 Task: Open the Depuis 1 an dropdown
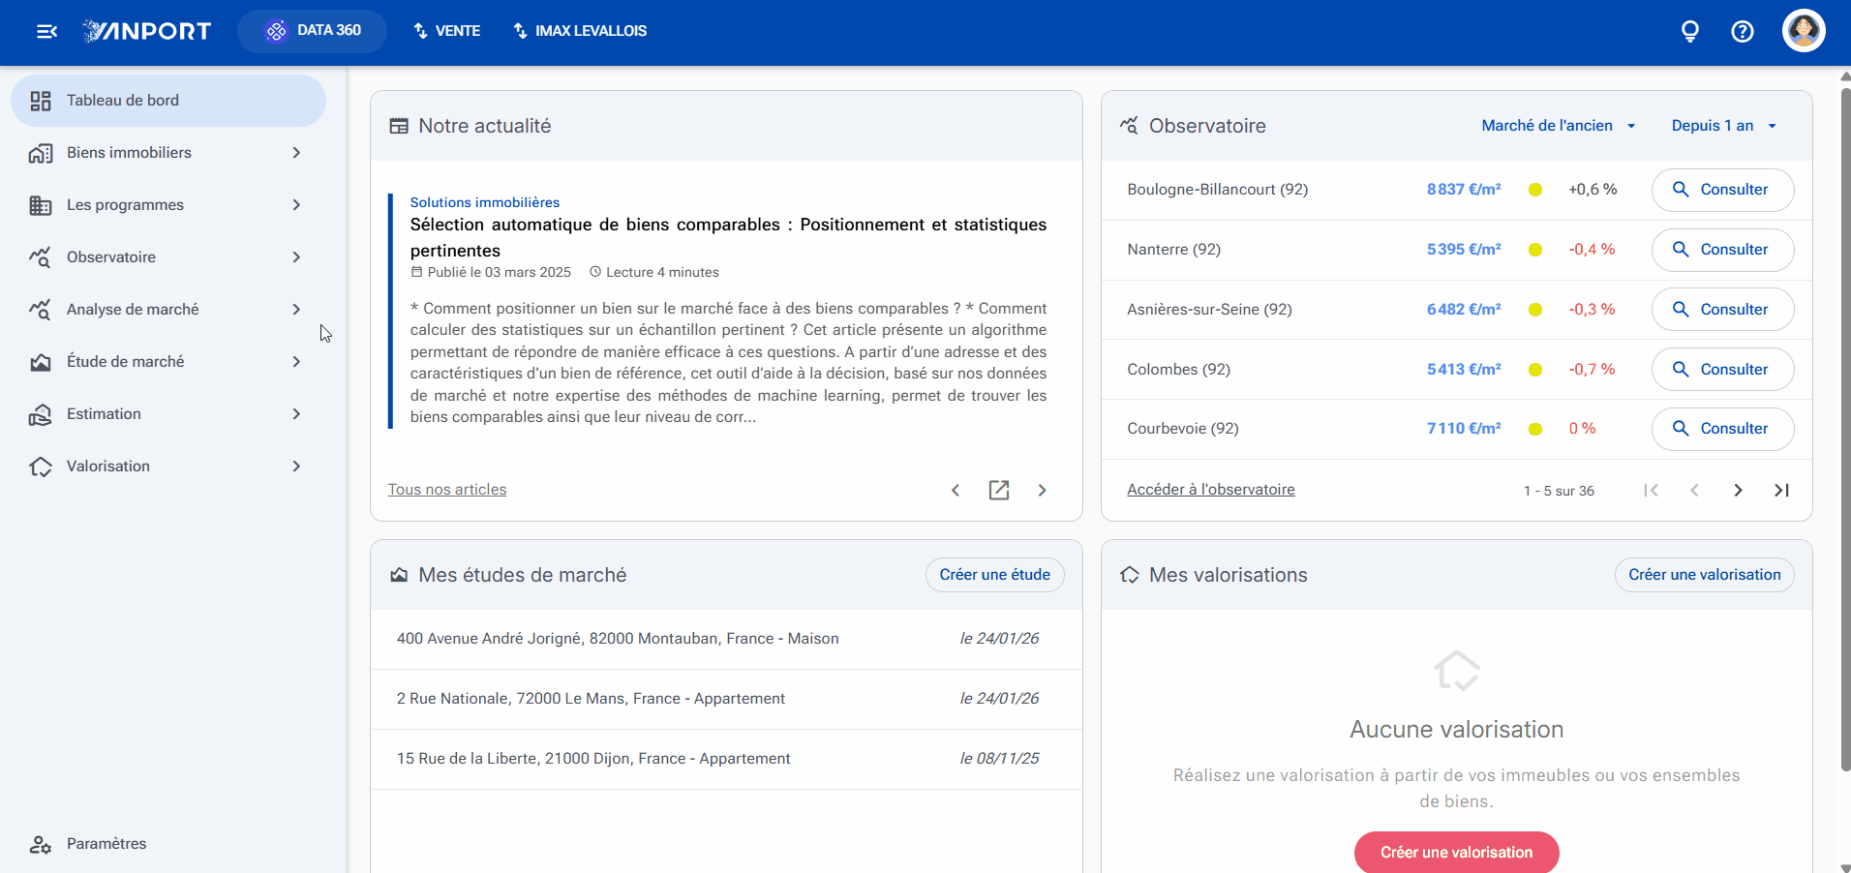1724,126
